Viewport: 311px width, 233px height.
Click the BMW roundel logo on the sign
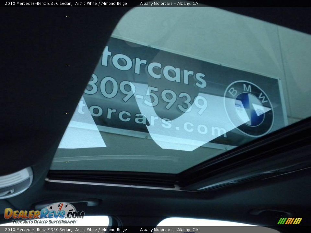[249, 109]
